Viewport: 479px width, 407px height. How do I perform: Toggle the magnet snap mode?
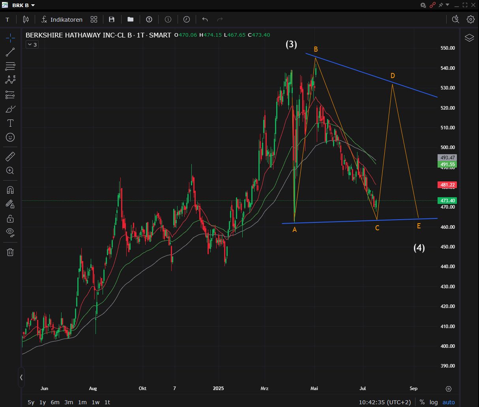pyautogui.click(x=10, y=190)
